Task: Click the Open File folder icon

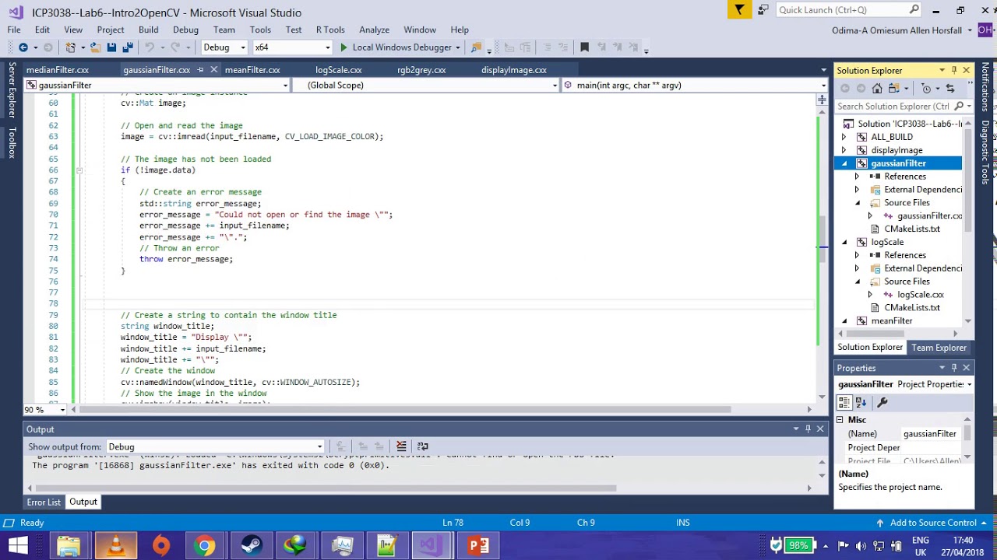Action: coord(96,47)
